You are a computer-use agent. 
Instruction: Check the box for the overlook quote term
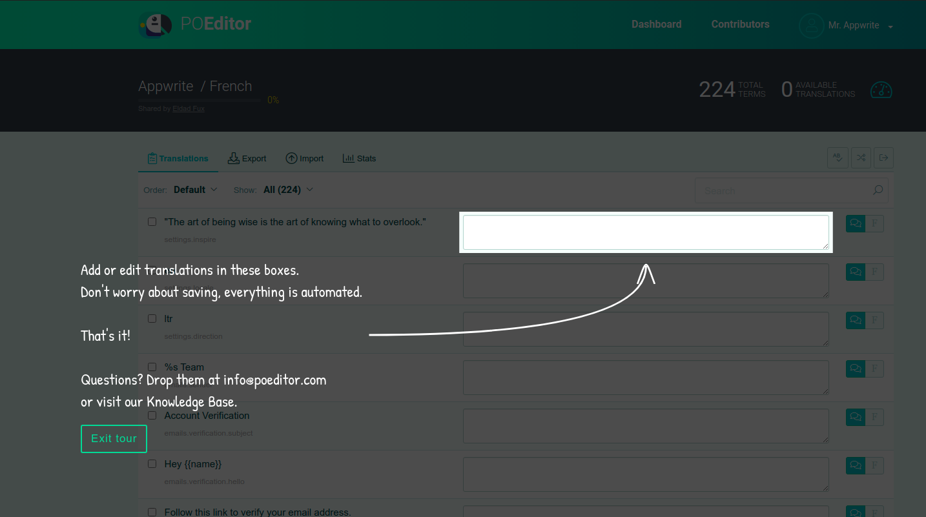pos(152,222)
